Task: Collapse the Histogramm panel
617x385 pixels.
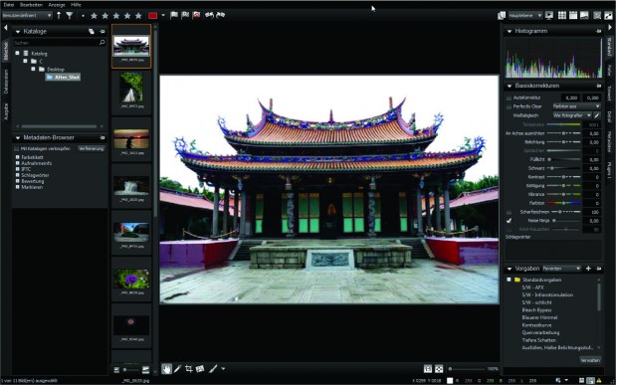Action: pyautogui.click(x=510, y=31)
